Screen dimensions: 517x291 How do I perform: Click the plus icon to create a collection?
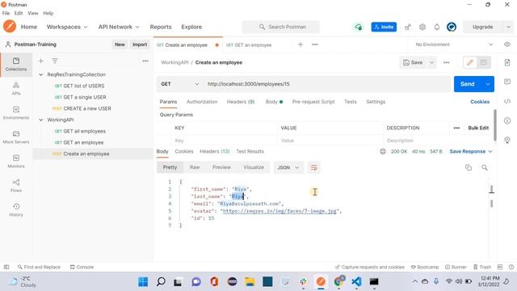41,61
